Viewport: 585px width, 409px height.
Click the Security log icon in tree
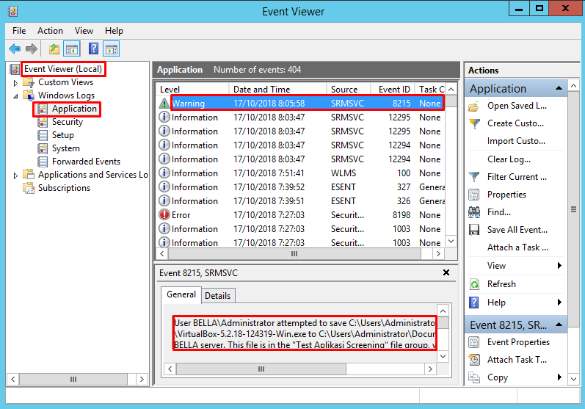pyautogui.click(x=43, y=122)
